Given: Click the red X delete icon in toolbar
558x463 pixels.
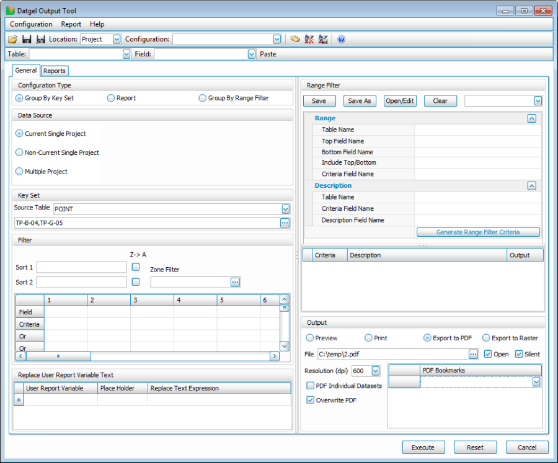Looking at the screenshot, I should (x=309, y=39).
